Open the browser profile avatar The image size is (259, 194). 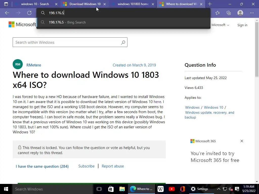tap(240, 13)
